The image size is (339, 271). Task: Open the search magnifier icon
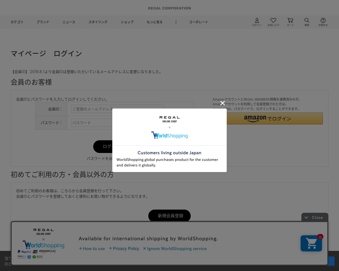click(x=307, y=22)
